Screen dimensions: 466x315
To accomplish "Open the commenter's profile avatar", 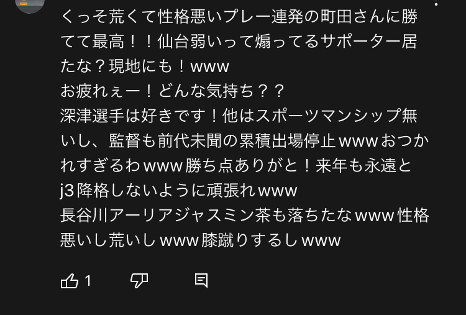I will 30,4.
